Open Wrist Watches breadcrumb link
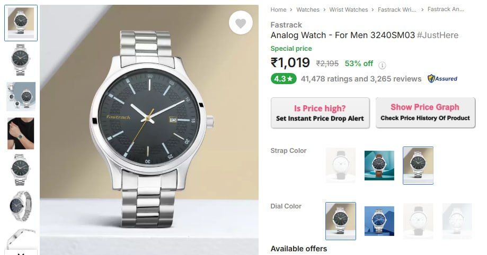The height and width of the screenshot is (255, 487). [349, 10]
